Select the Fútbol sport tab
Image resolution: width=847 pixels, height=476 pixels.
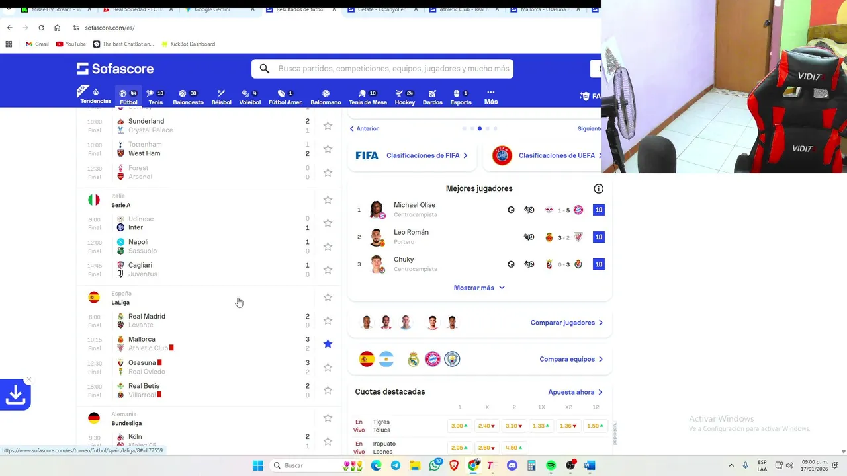128,97
